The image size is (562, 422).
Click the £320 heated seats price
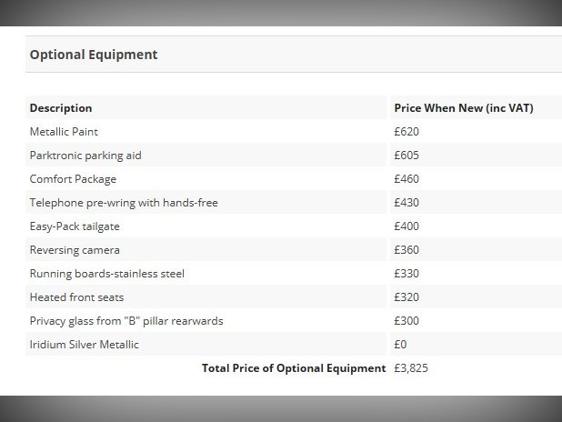(406, 297)
